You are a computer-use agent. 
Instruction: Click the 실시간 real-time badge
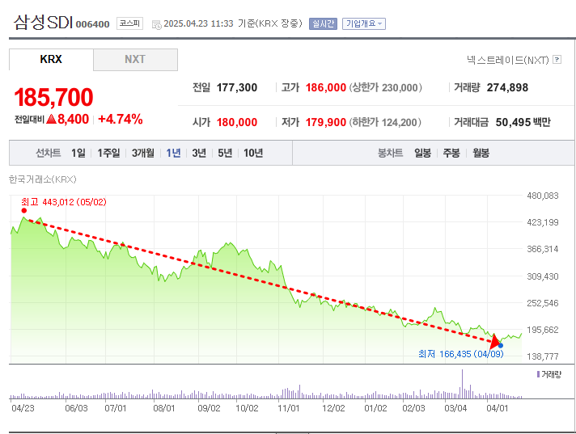click(x=323, y=23)
